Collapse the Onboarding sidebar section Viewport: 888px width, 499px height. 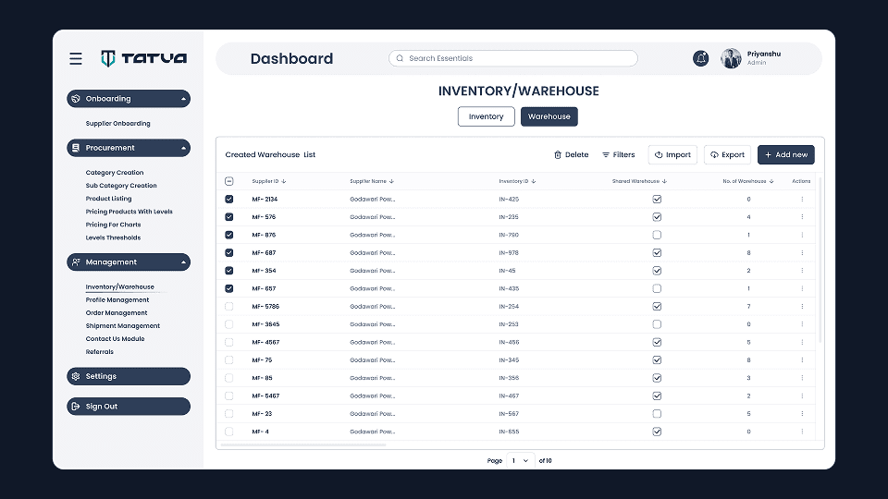[184, 99]
